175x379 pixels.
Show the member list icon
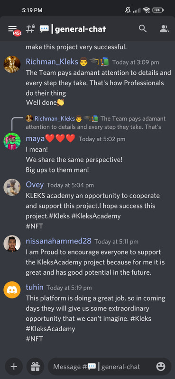164,29
